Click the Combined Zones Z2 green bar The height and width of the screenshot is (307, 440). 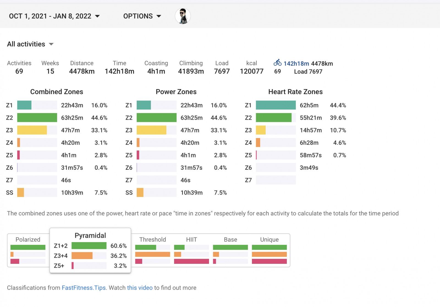click(37, 118)
